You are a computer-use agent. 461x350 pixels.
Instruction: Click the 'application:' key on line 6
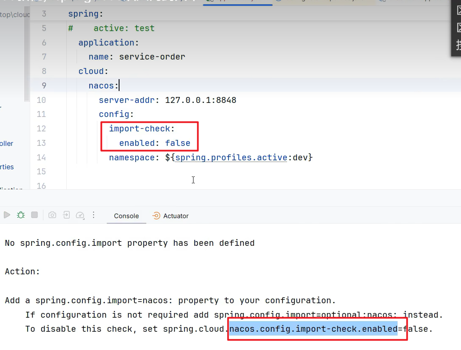click(108, 43)
